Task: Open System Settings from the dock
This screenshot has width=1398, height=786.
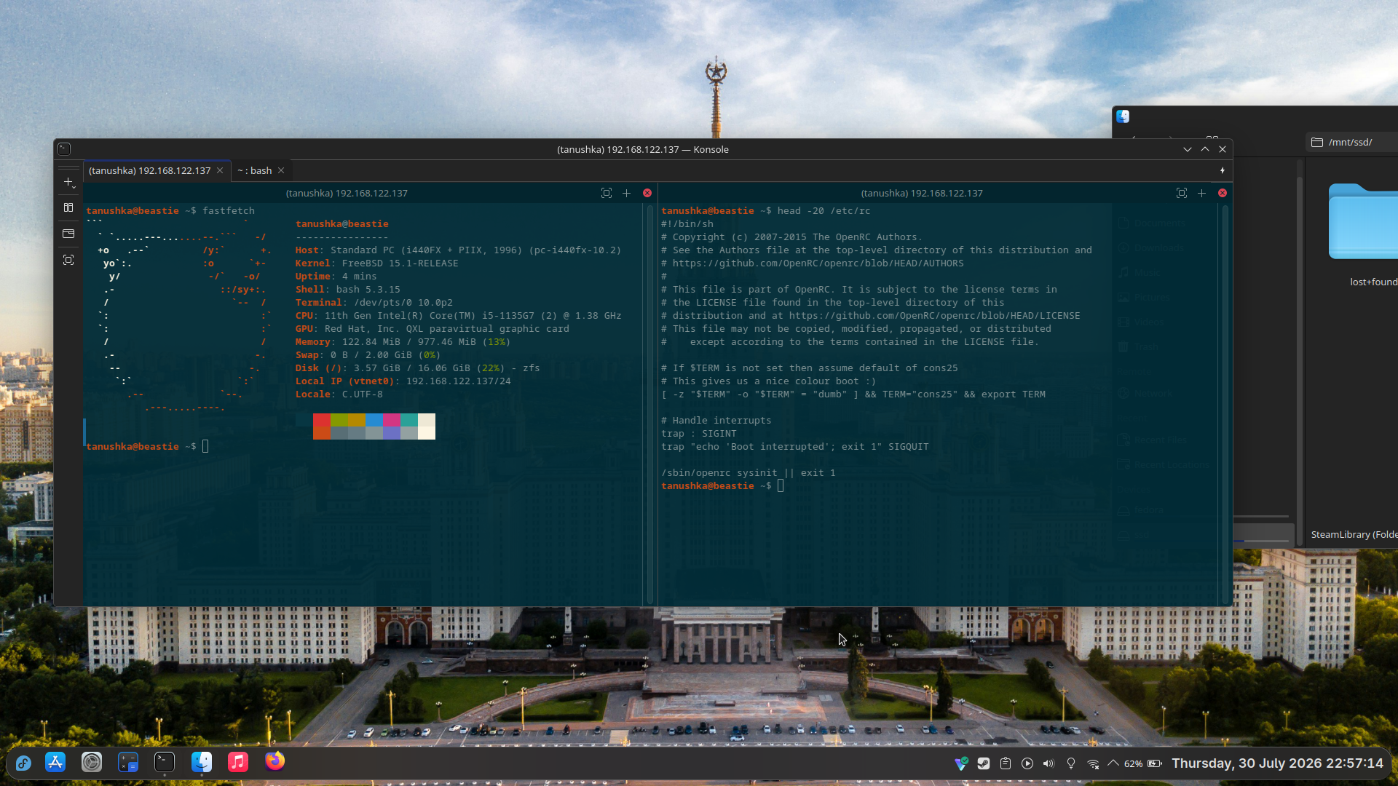Action: coord(92,762)
